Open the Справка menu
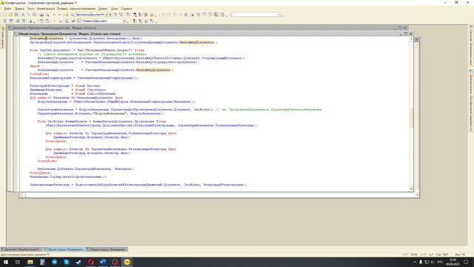This screenshot has width=474, height=267. 127,9
